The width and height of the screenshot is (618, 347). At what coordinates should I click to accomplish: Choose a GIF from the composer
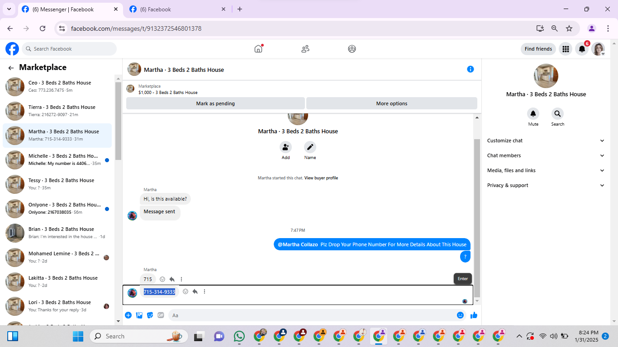(161, 315)
